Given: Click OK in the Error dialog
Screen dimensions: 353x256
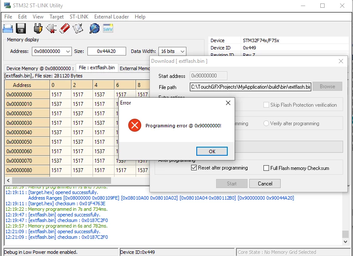Looking at the screenshot, I should (x=212, y=151).
